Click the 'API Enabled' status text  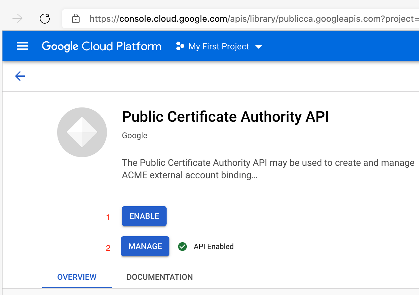point(214,247)
